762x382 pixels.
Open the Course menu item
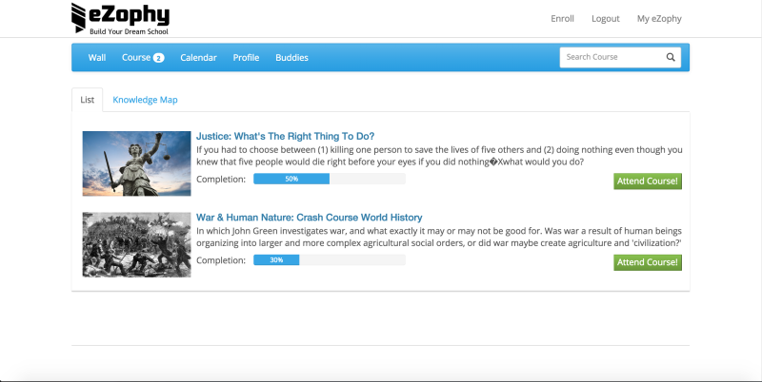tap(143, 57)
